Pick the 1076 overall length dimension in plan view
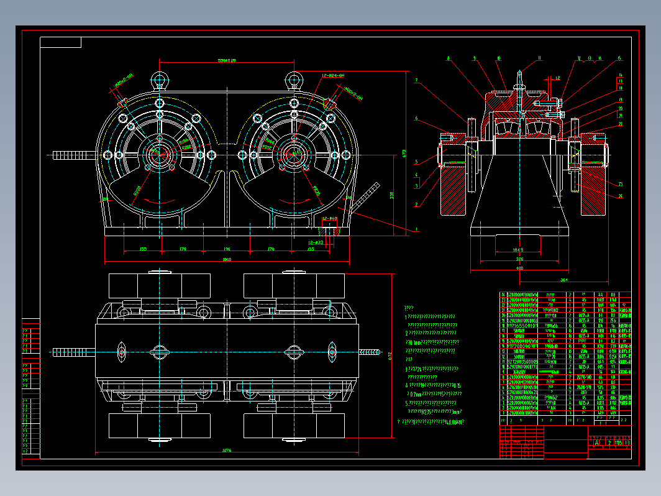This screenshot has height=496, width=661. tap(226, 451)
